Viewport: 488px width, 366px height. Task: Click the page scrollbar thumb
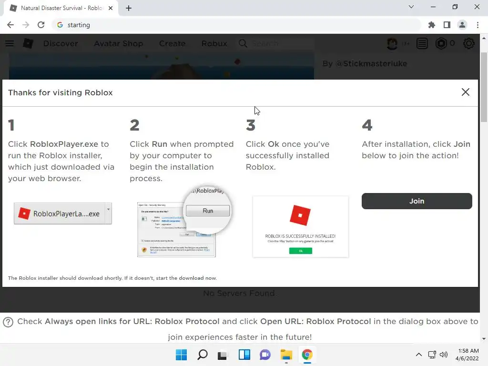pyautogui.click(x=484, y=87)
